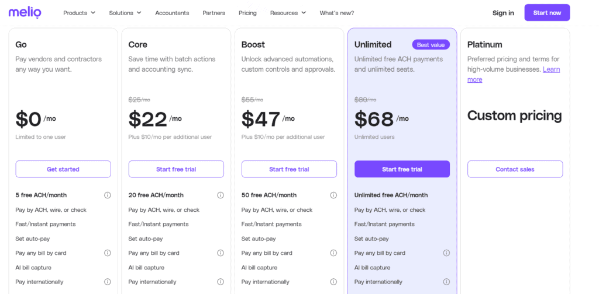Click AI bill capture in Go plan
This screenshot has width=599, height=294.
tap(33, 267)
